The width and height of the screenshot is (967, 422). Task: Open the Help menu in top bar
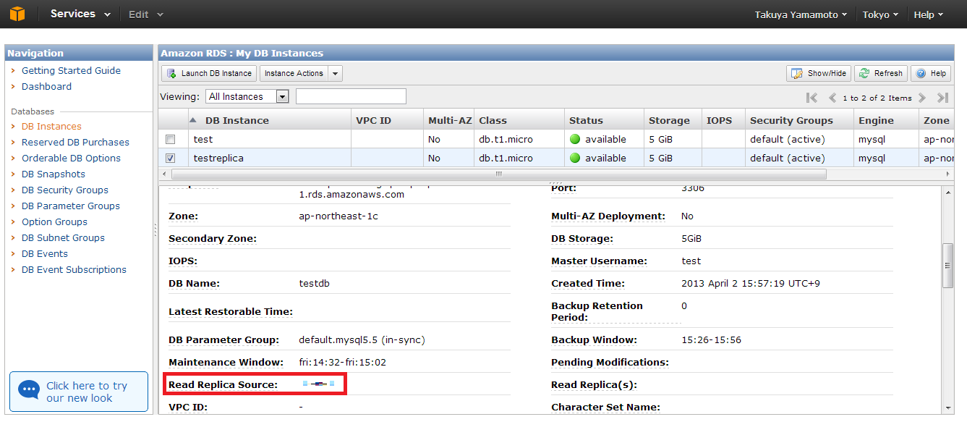929,14
